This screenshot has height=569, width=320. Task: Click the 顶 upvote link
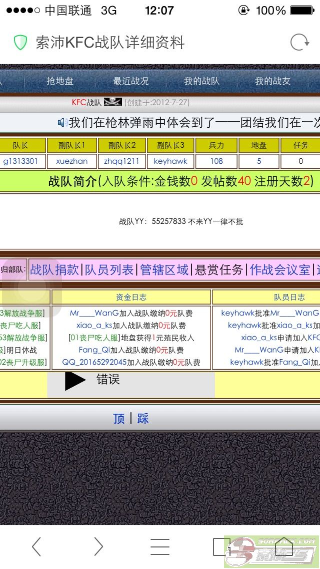[119, 418]
